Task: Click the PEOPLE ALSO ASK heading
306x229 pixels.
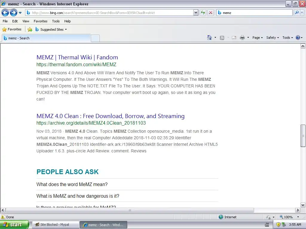Action: click(68, 172)
